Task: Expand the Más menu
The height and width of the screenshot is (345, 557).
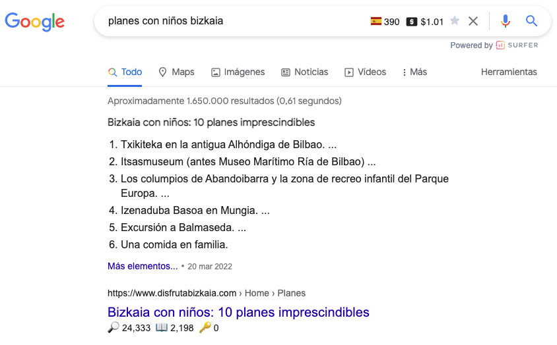Action: (x=414, y=72)
